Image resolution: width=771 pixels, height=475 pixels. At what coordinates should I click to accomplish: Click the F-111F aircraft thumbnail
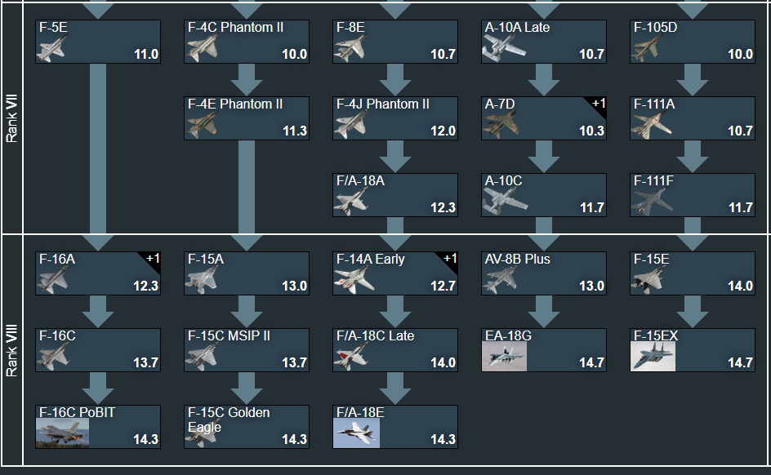click(x=652, y=202)
